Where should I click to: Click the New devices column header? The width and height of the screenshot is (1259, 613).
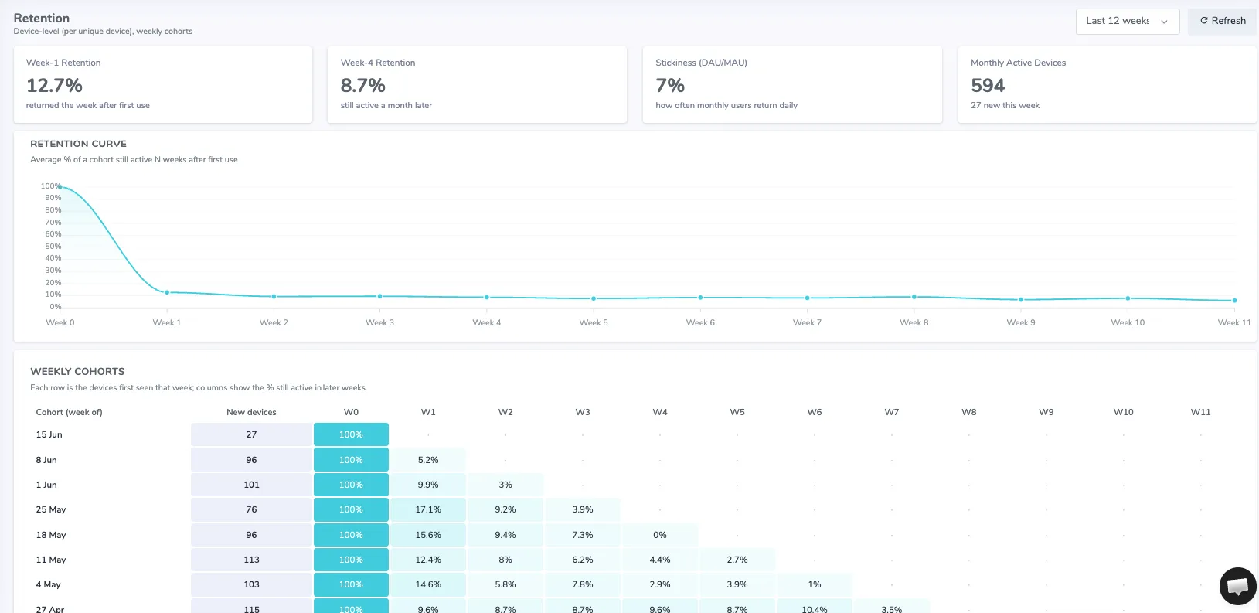pyautogui.click(x=251, y=412)
